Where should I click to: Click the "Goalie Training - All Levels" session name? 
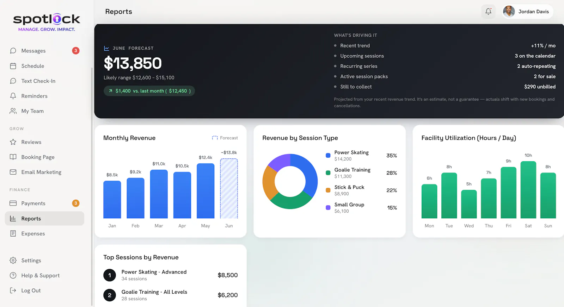(x=154, y=292)
